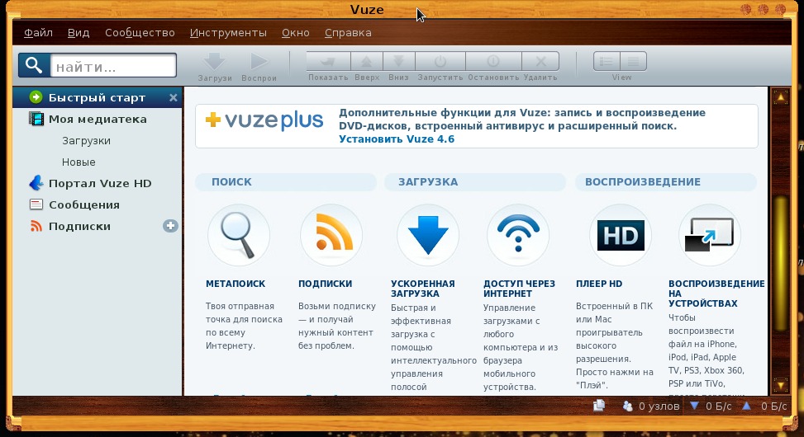The image size is (804, 437).
Task: Open ВОСПРОИЗВЕДЕНИЕ НА УСТРОЙСТВАХ heading link
Action: tap(716, 294)
